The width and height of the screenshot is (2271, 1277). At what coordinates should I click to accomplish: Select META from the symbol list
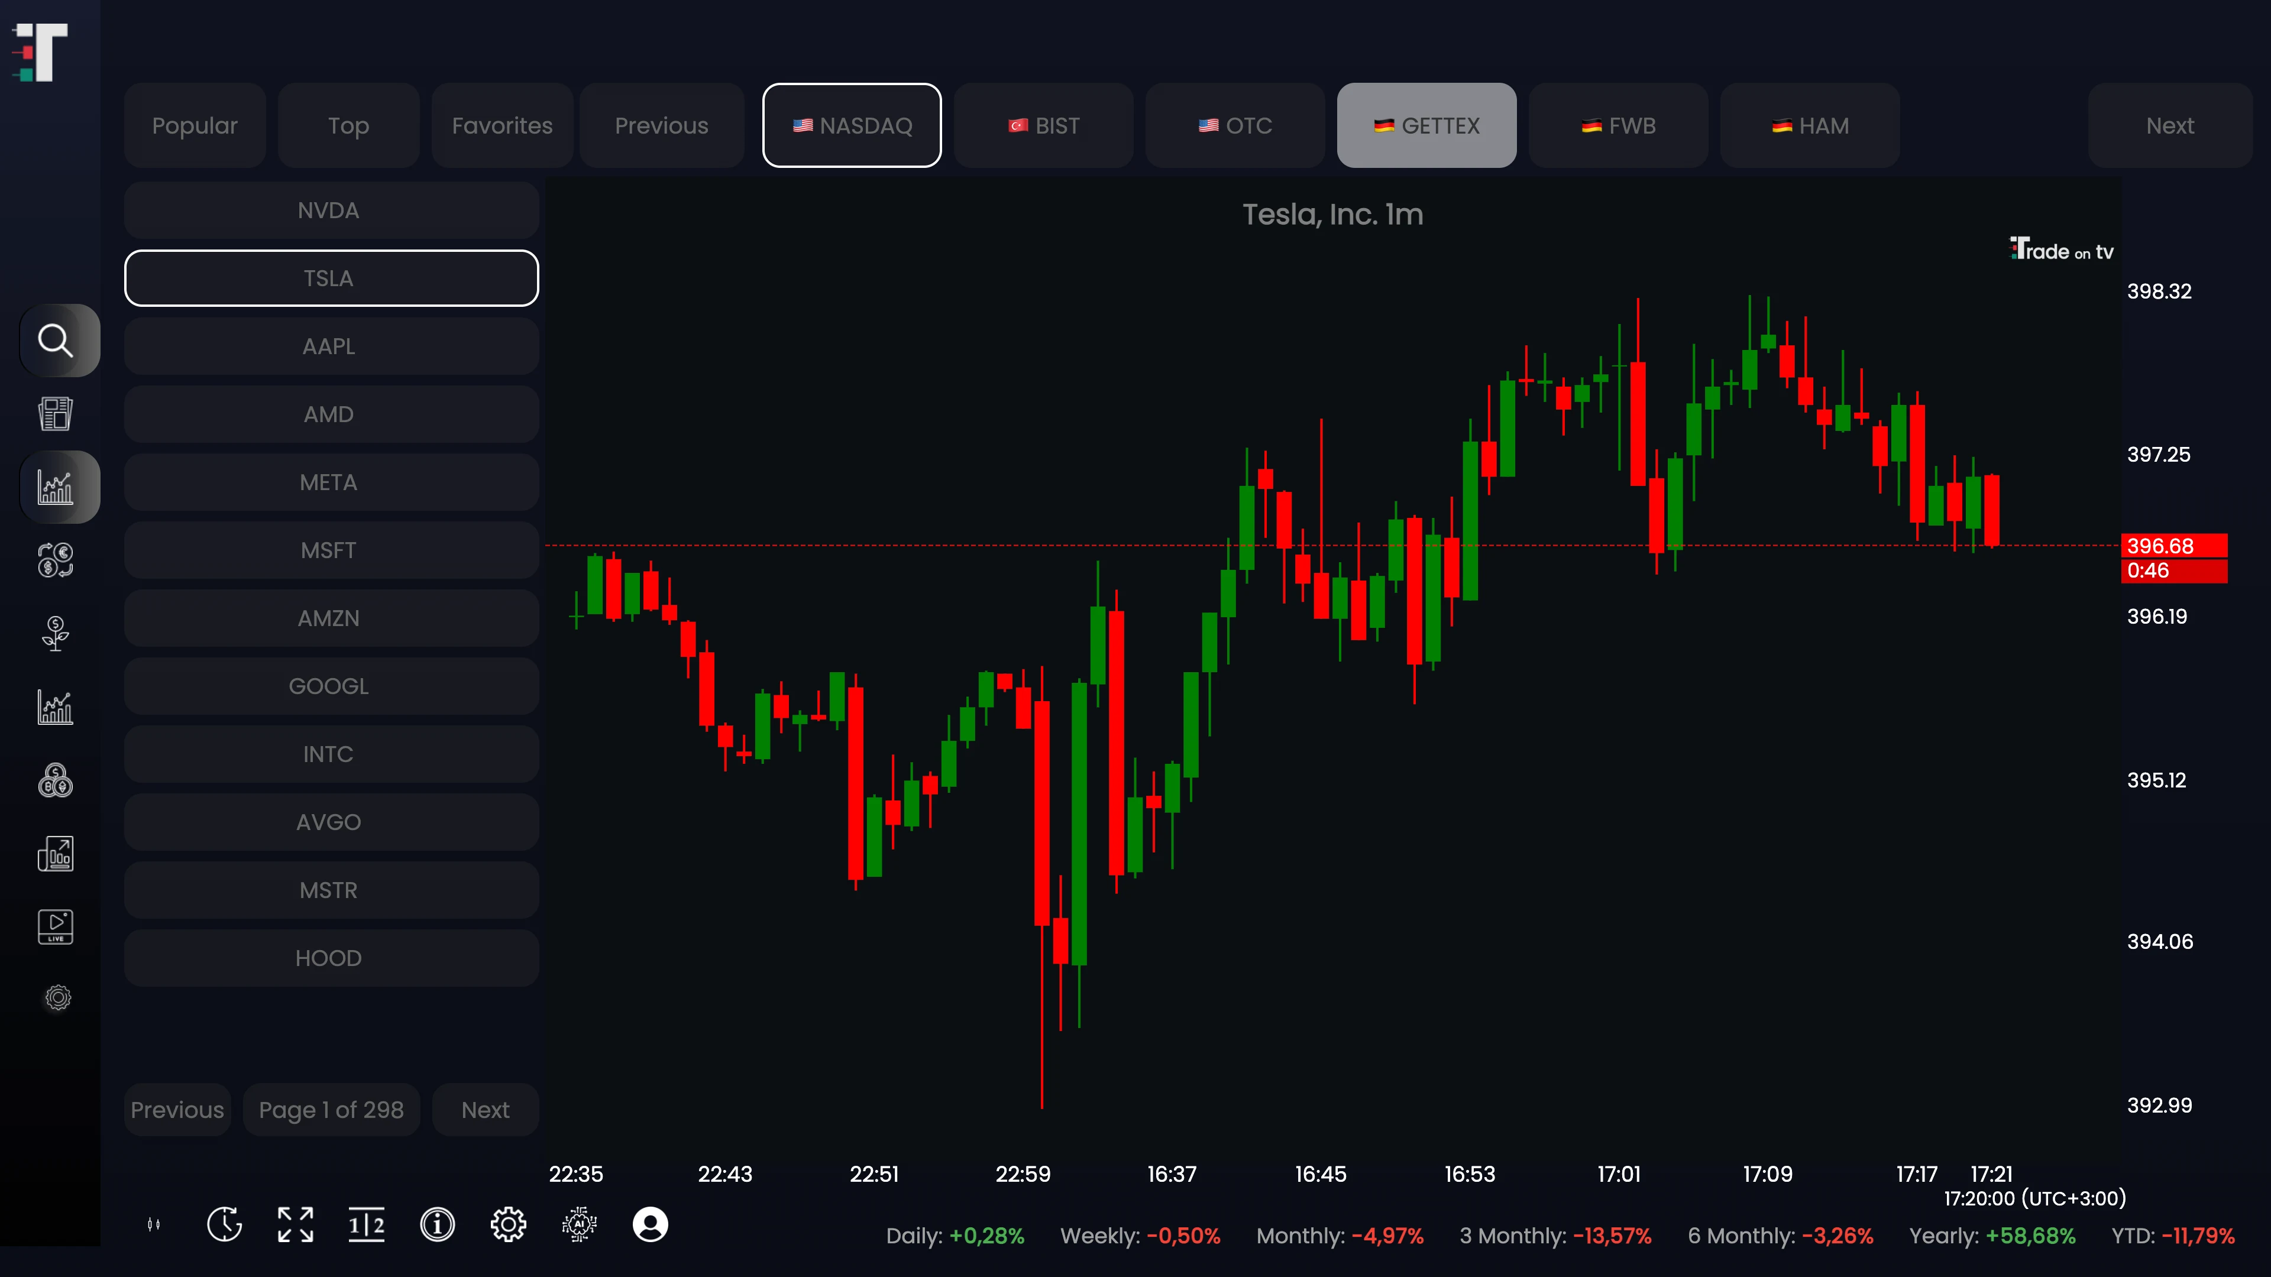[x=331, y=482]
